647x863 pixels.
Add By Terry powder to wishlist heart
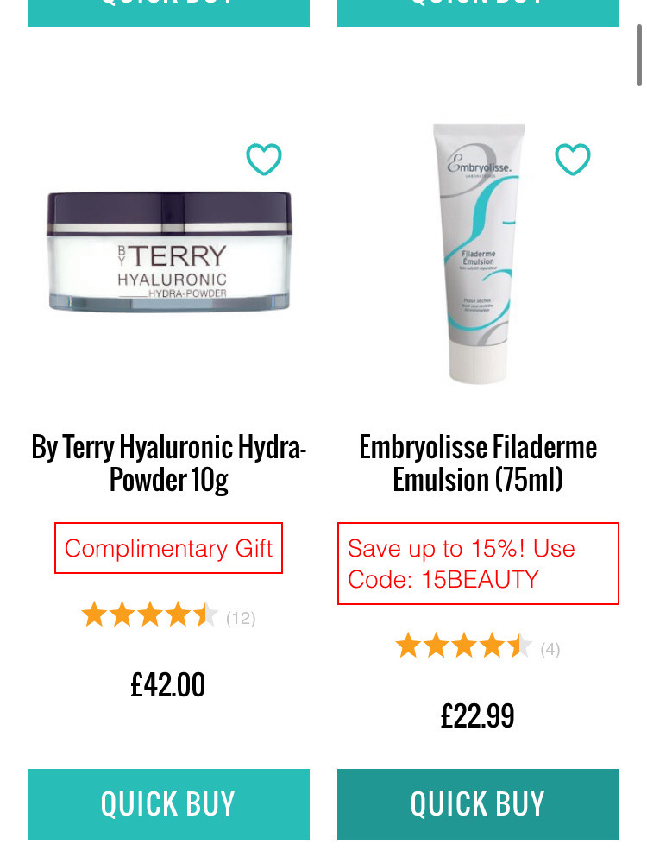point(263,159)
